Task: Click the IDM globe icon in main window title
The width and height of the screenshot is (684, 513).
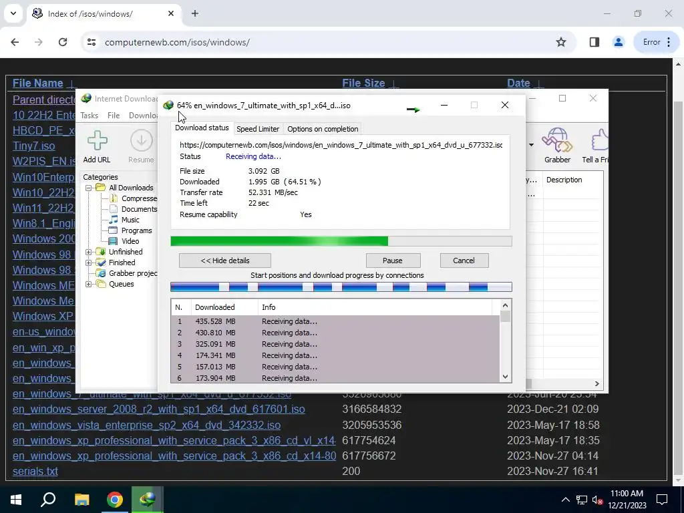Action: 86,99
